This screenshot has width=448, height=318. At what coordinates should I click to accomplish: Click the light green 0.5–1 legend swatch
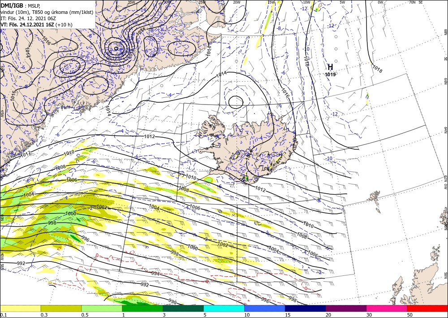[x=102, y=308]
